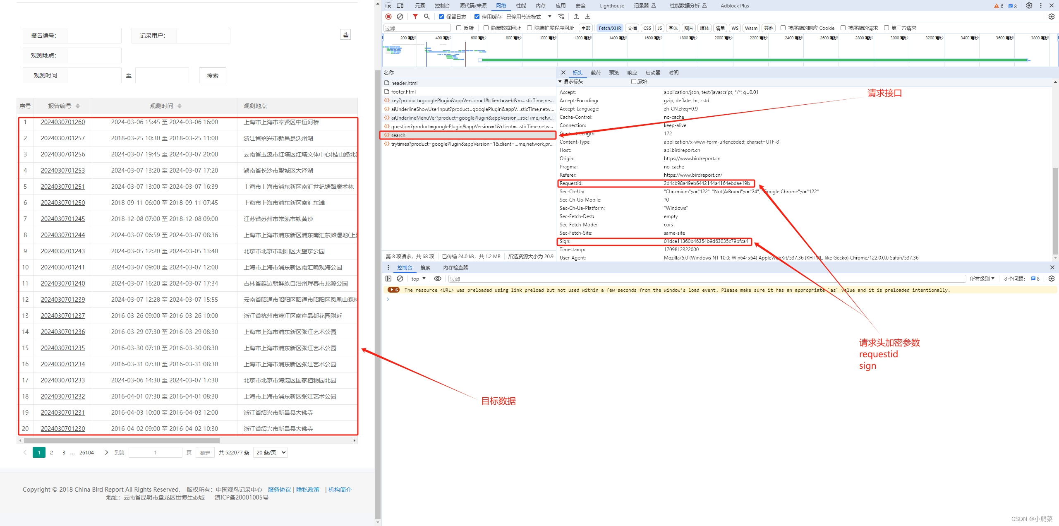
Task: Enable the 反转 invert filter checkbox
Action: click(459, 28)
